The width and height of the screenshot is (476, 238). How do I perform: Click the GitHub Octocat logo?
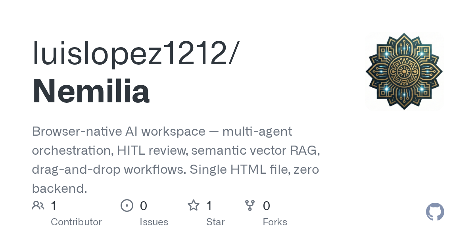pos(435,212)
